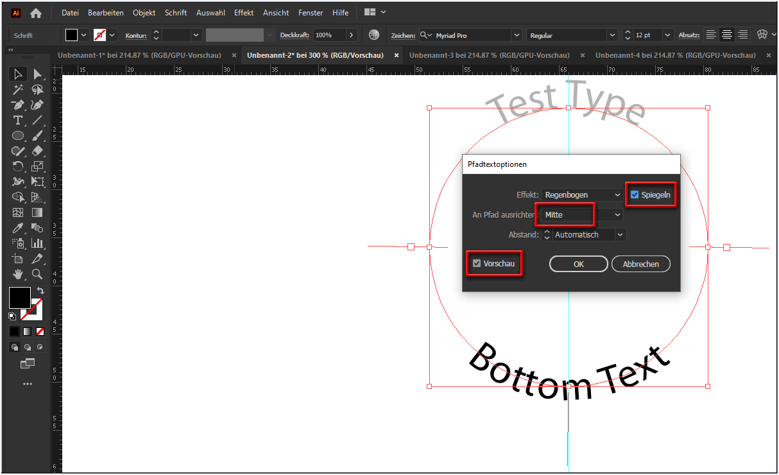Confirm with the OK button
The image size is (779, 475).
tap(578, 263)
